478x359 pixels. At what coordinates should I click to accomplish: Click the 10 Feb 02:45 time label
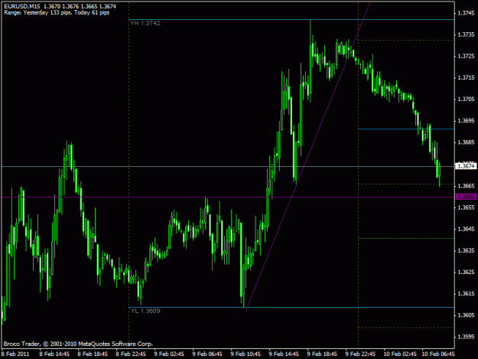click(400, 354)
